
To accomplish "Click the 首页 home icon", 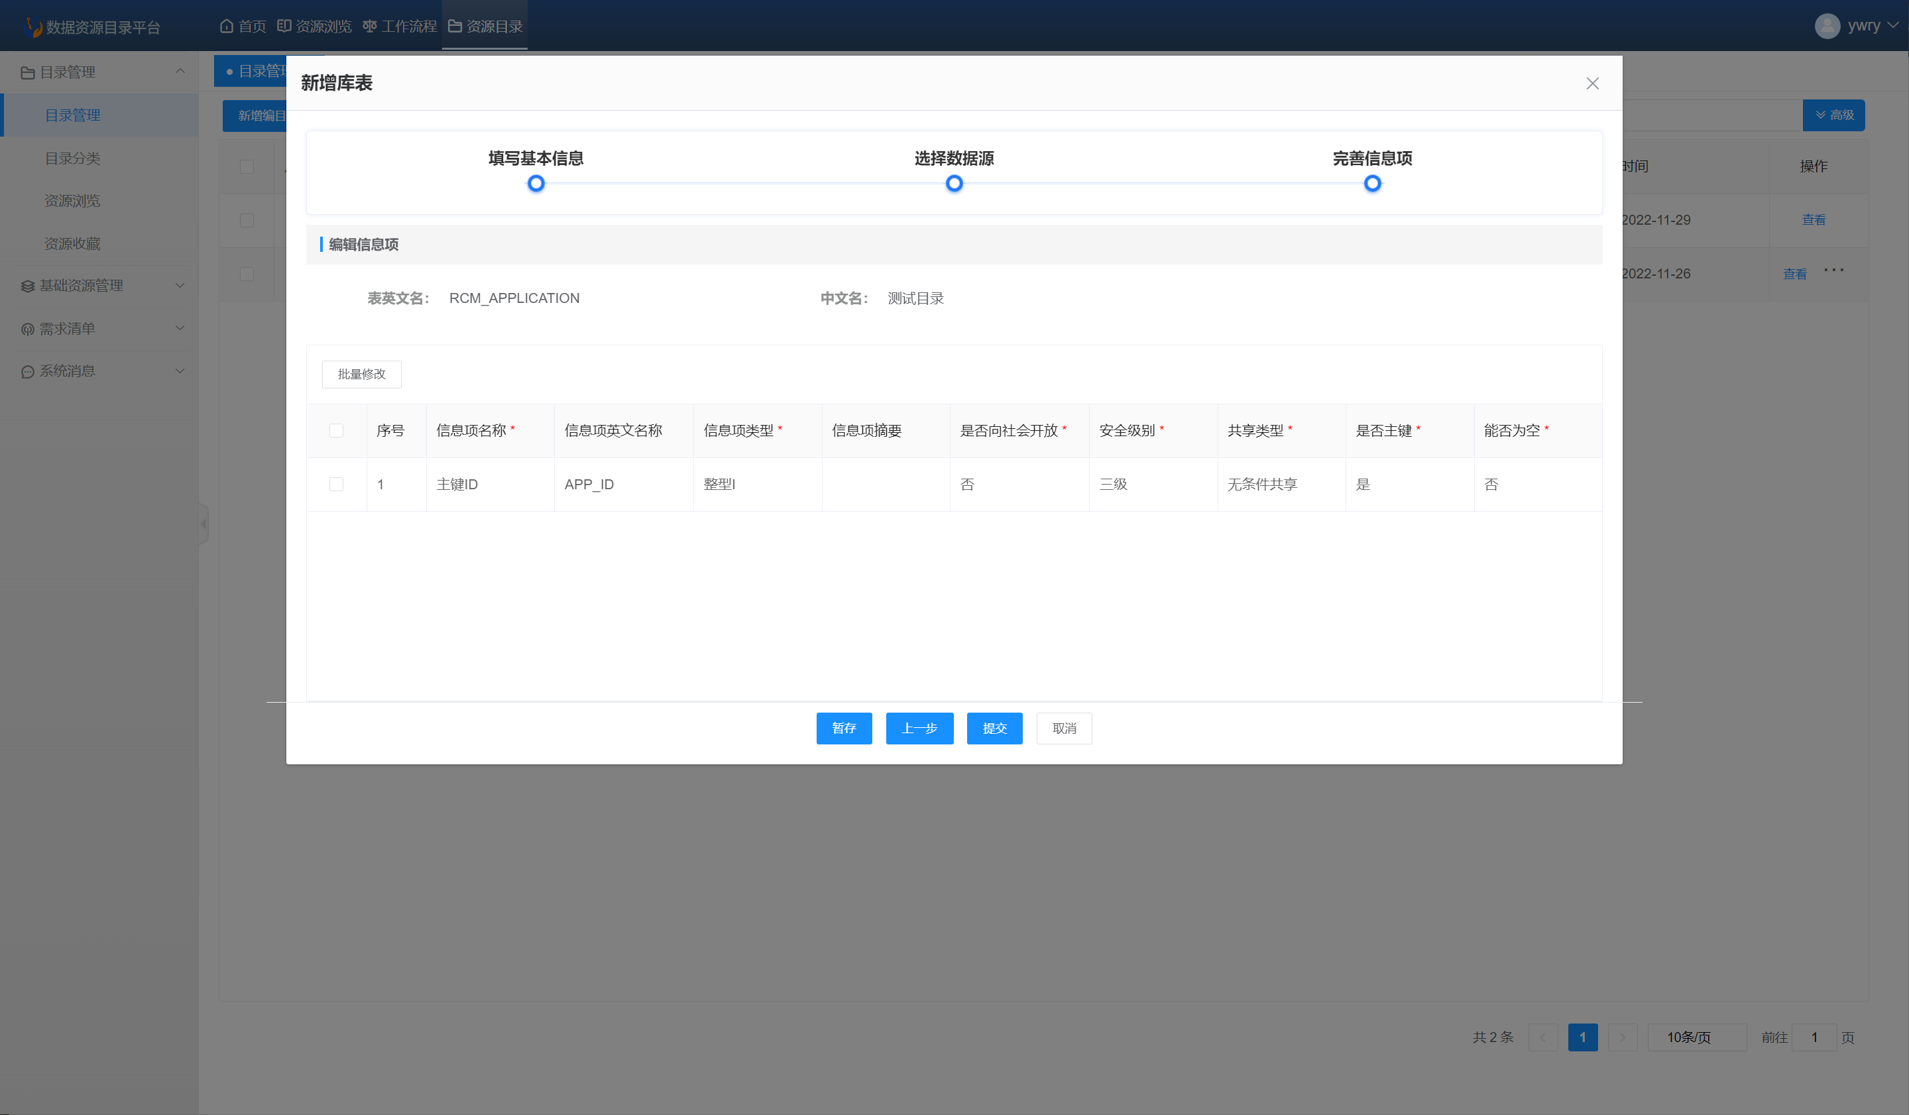I will (x=227, y=27).
